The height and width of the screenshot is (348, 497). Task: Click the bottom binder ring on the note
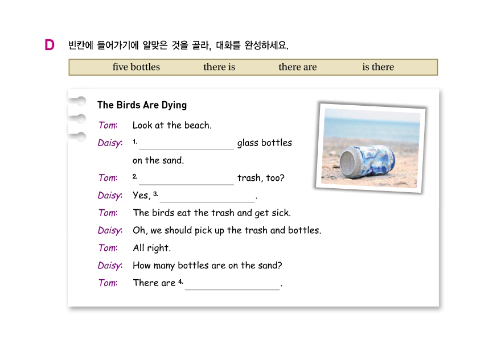(77, 137)
